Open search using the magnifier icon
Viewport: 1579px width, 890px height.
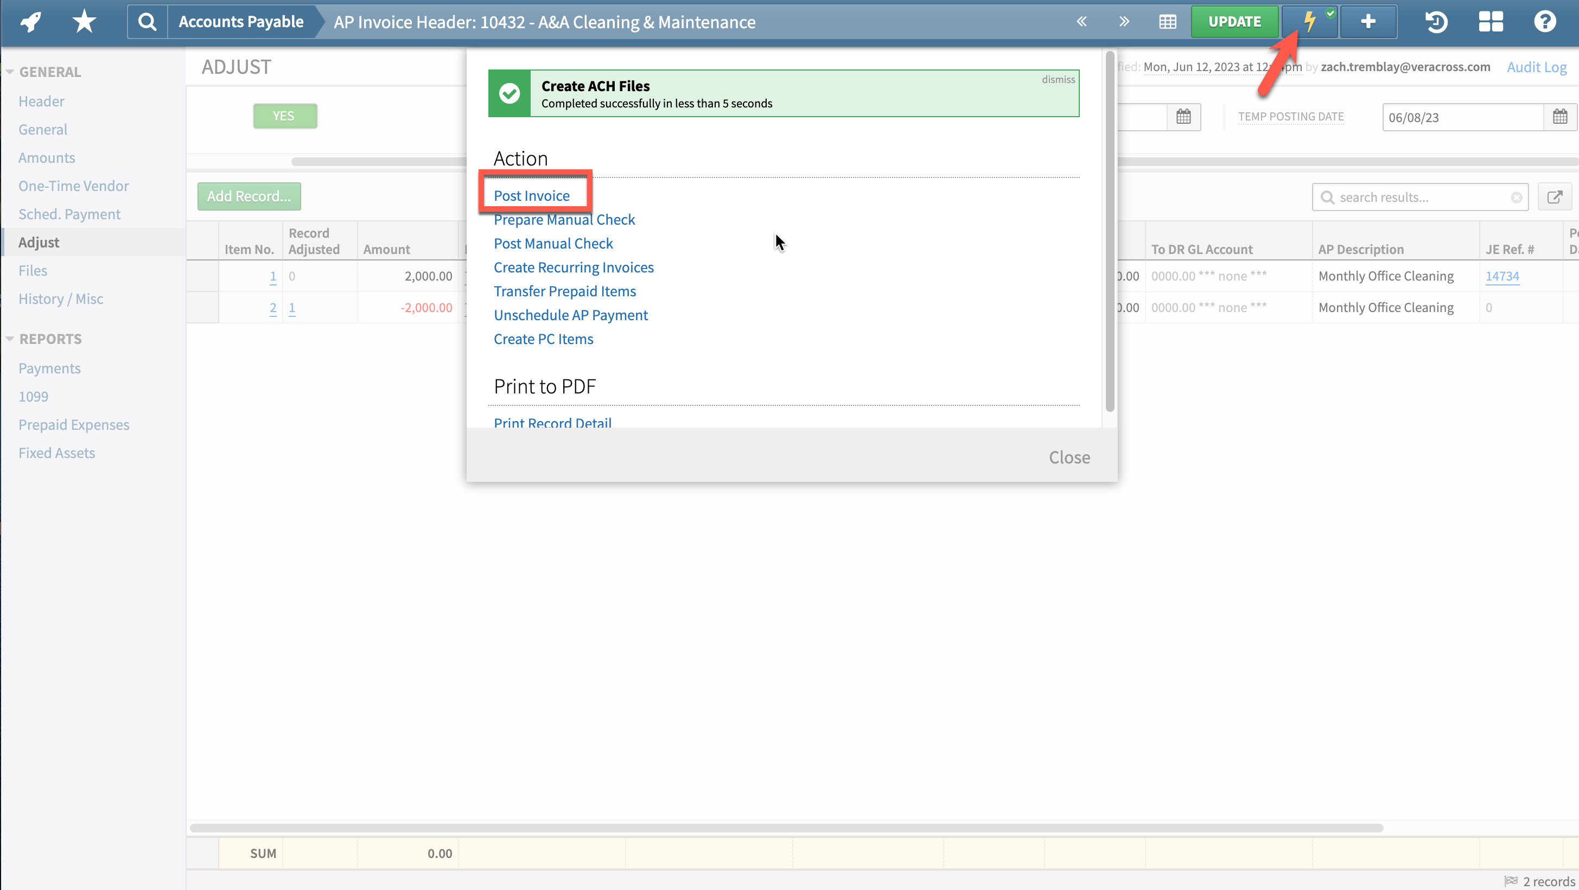click(147, 22)
